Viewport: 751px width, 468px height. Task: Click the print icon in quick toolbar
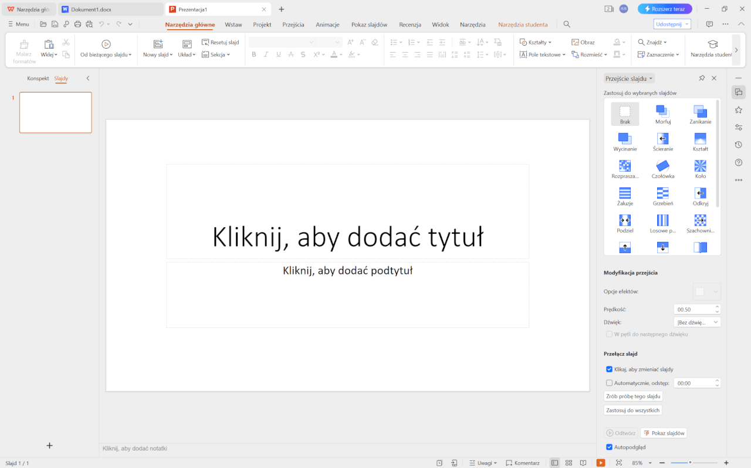pyautogui.click(x=77, y=24)
